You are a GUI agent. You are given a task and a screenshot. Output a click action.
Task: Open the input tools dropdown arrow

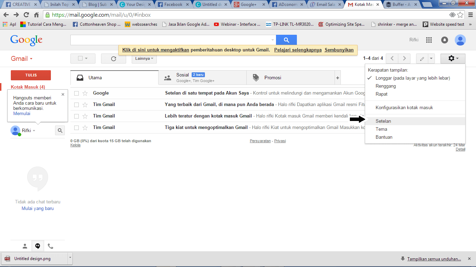click(x=431, y=59)
